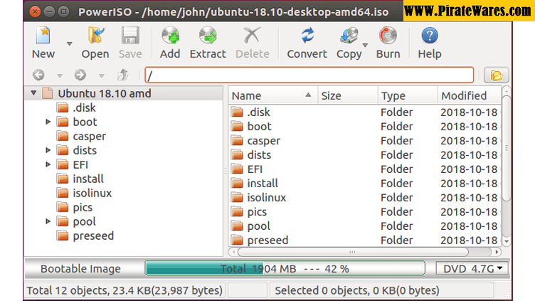535x301 pixels.
Task: Click the New image toolbar icon
Action: point(43,36)
